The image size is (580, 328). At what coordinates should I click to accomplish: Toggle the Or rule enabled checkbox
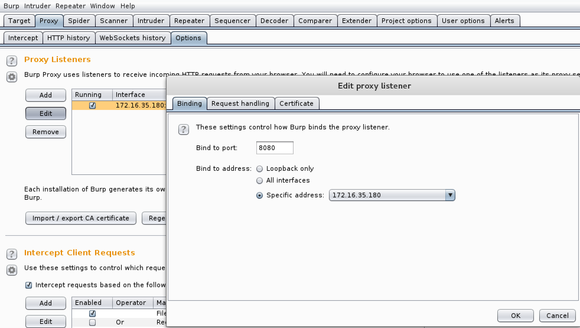(x=92, y=322)
